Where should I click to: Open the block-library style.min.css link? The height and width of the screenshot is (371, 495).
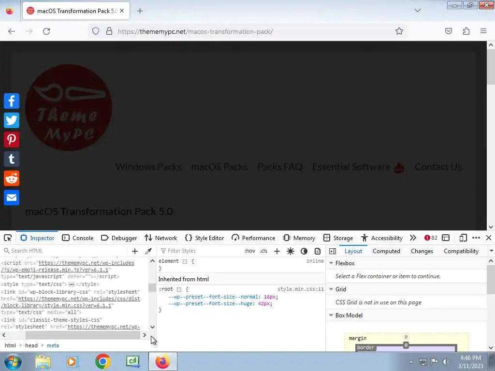pos(71,302)
